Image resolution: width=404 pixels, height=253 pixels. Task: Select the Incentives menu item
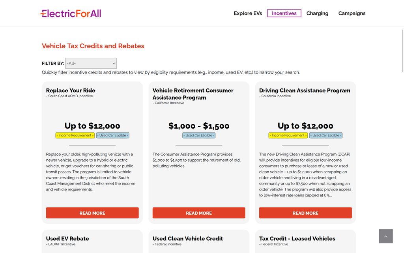pyautogui.click(x=284, y=13)
